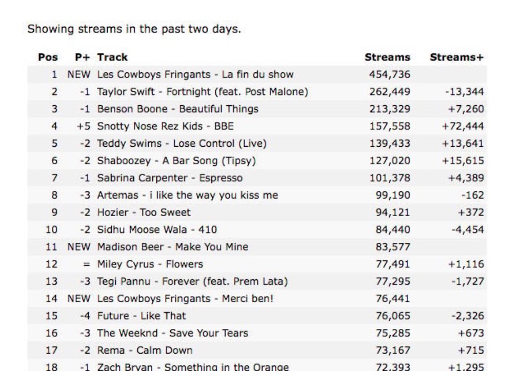Open Taylor Swift - Fortnight track
The width and height of the screenshot is (524, 388).
coord(203,92)
